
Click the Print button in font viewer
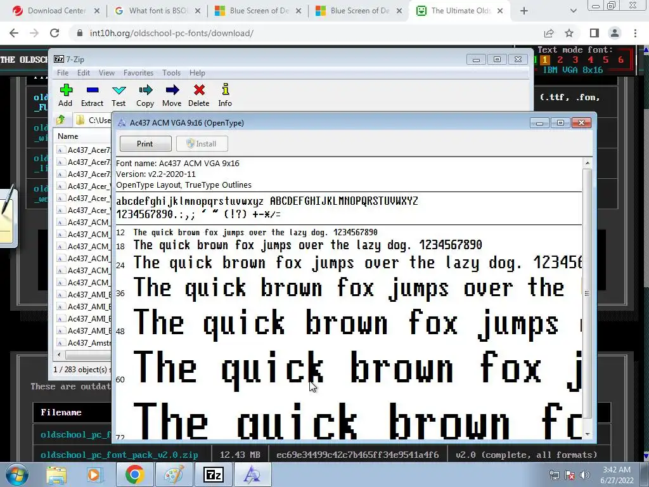tap(145, 144)
